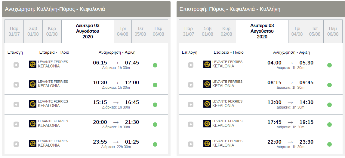Click KEFALONIA ship name on 10:30 departure
The width and height of the screenshot is (345, 158).
[49, 86]
